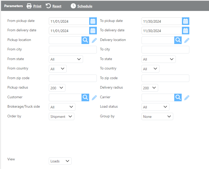Image resolution: width=209 pixels, height=169 pixels.
Task: Expand the Group by dropdown
Action: [x=157, y=117]
